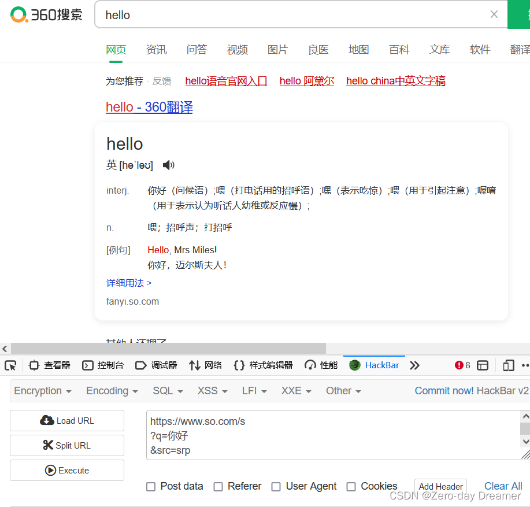530x507 pixels.
Task: Open the hello china中英文字稿 suggestion
Action: pos(396,81)
